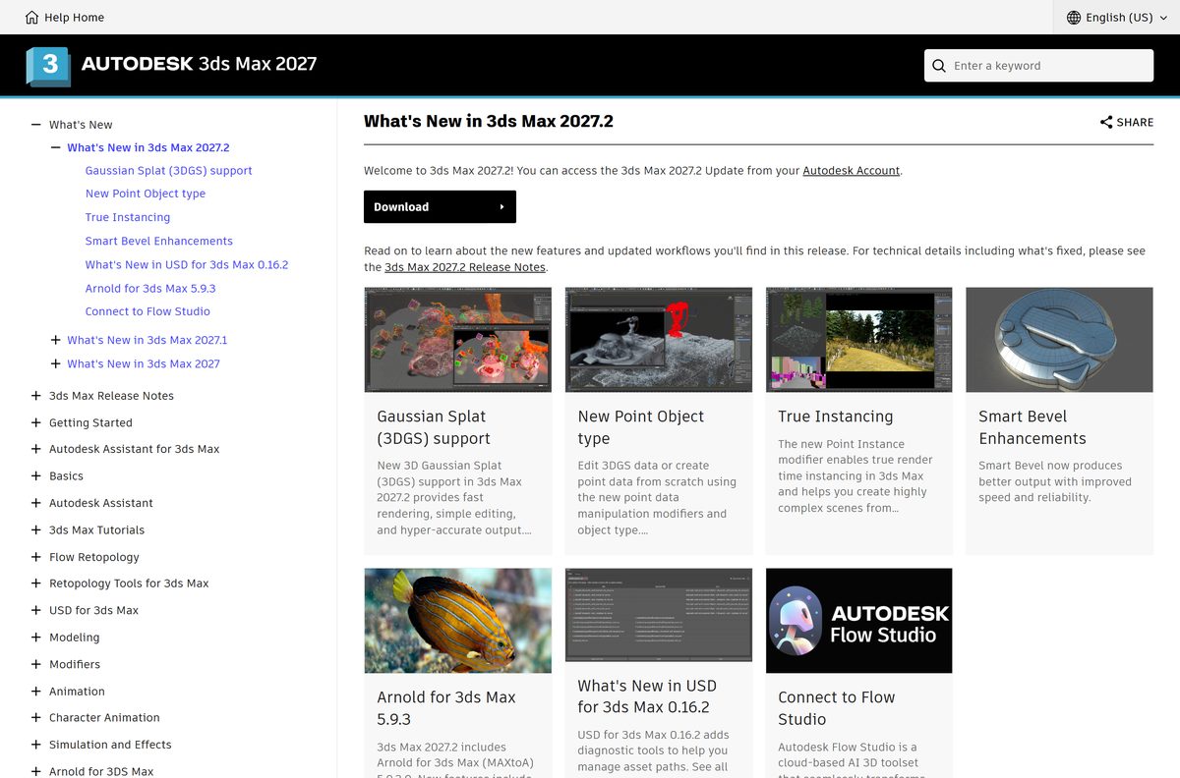
Task: Click the search magnifier icon
Action: click(x=940, y=66)
